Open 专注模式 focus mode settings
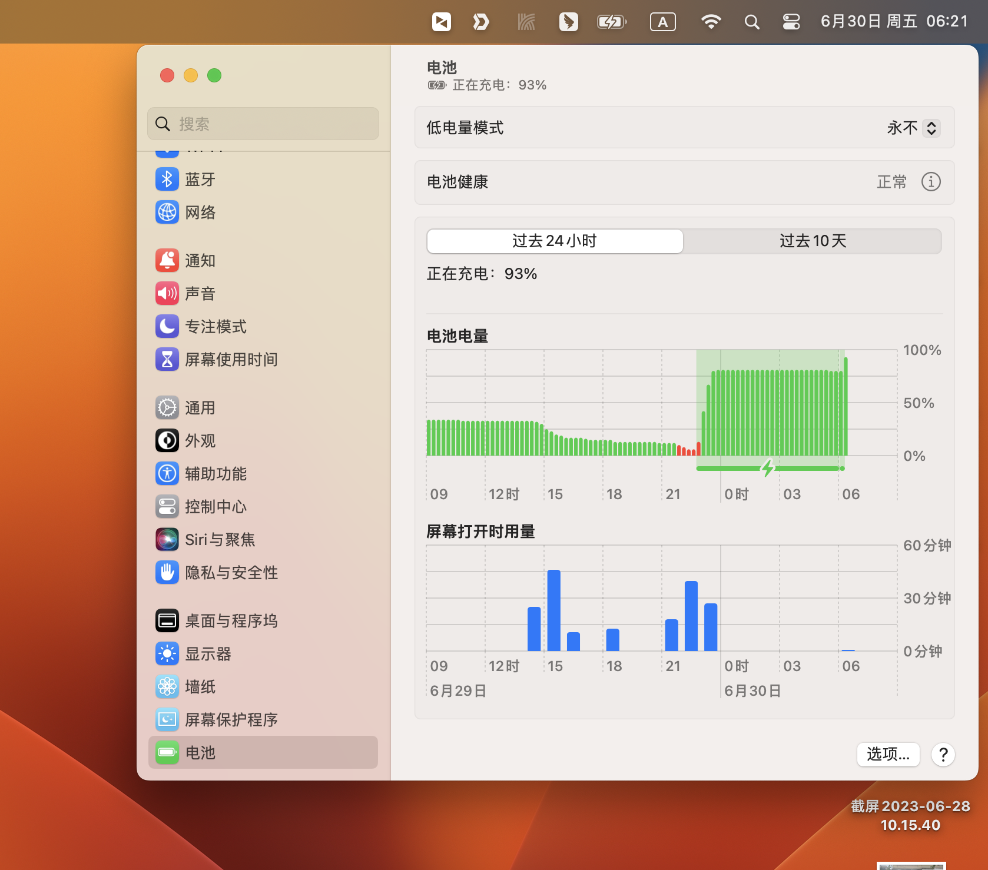 pos(215,327)
